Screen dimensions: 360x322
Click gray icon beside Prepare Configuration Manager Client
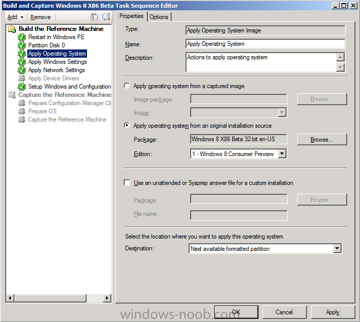pos(22,103)
